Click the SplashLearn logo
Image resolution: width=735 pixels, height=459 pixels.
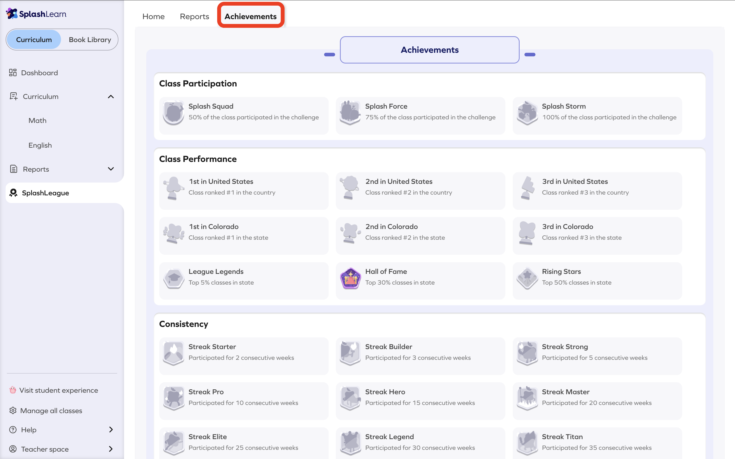point(36,14)
